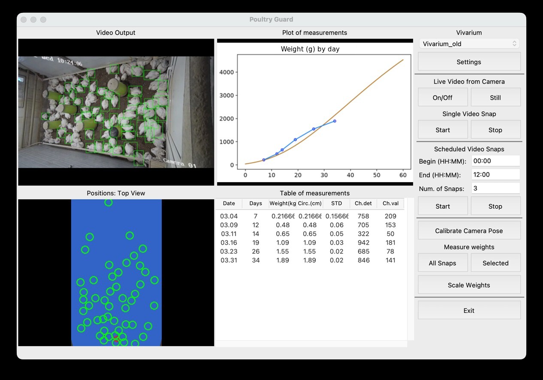Click the blue top view positions map
Image resolution: width=543 pixels, height=380 pixels.
point(117,272)
